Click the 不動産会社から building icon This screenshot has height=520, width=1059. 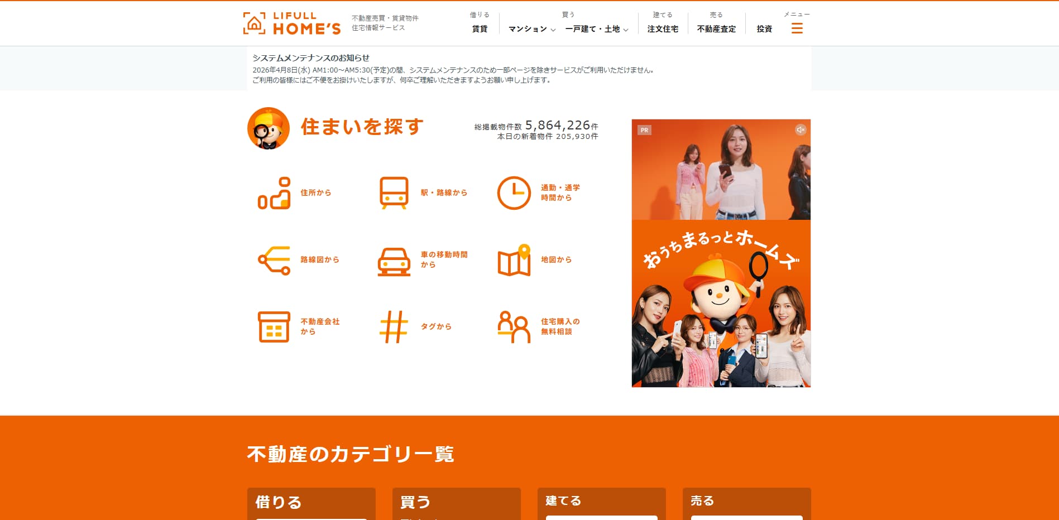(275, 326)
